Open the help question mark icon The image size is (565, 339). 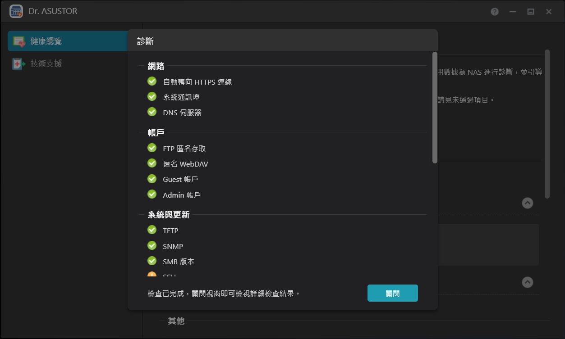click(495, 12)
